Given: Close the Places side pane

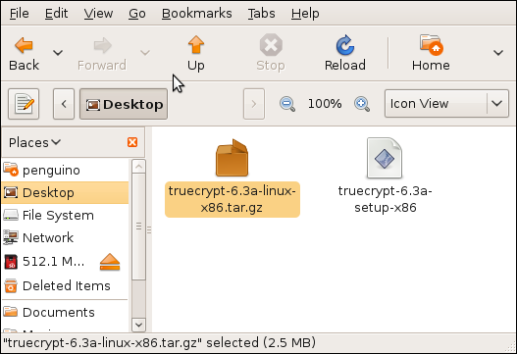Looking at the screenshot, I should [132, 142].
